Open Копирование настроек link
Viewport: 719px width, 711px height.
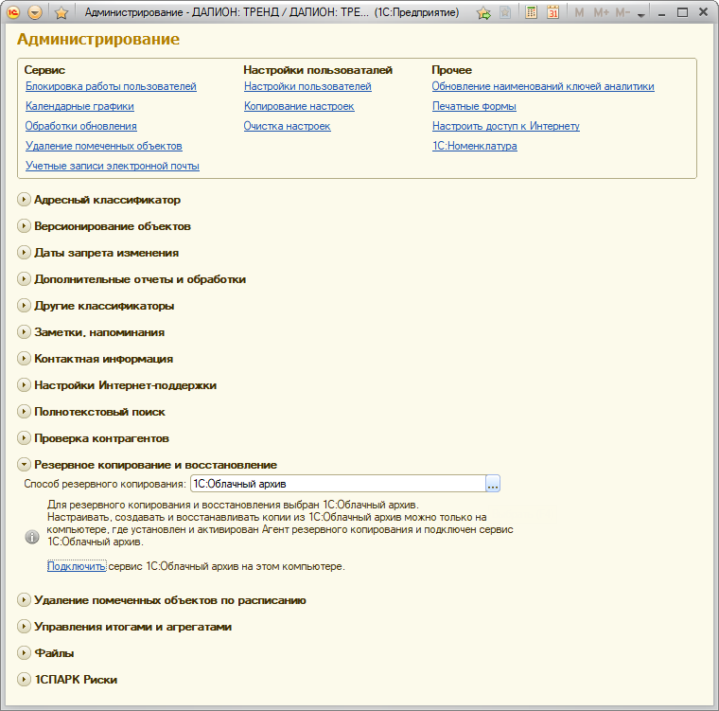click(299, 106)
